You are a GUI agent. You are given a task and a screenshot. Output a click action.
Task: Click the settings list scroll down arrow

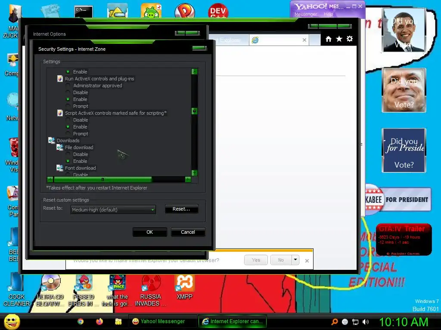pyautogui.click(x=194, y=173)
